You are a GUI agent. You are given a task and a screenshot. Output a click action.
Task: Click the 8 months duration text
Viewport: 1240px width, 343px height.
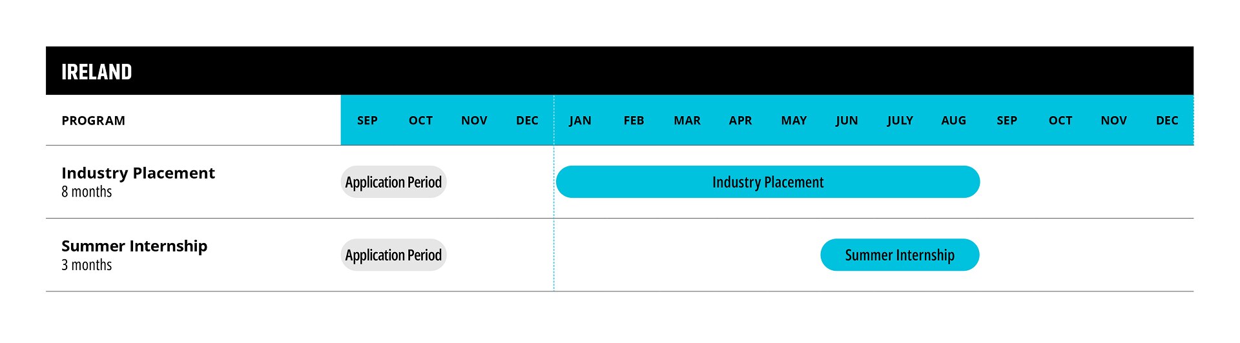click(87, 192)
